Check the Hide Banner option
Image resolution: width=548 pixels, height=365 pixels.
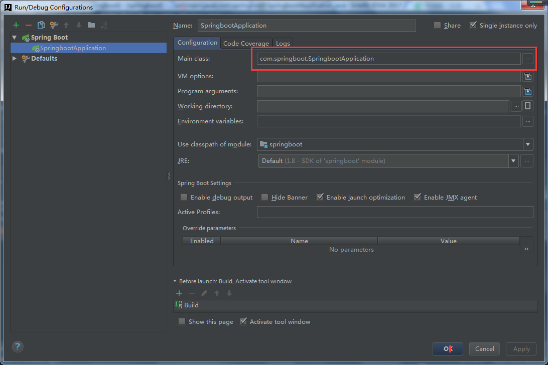[264, 198]
